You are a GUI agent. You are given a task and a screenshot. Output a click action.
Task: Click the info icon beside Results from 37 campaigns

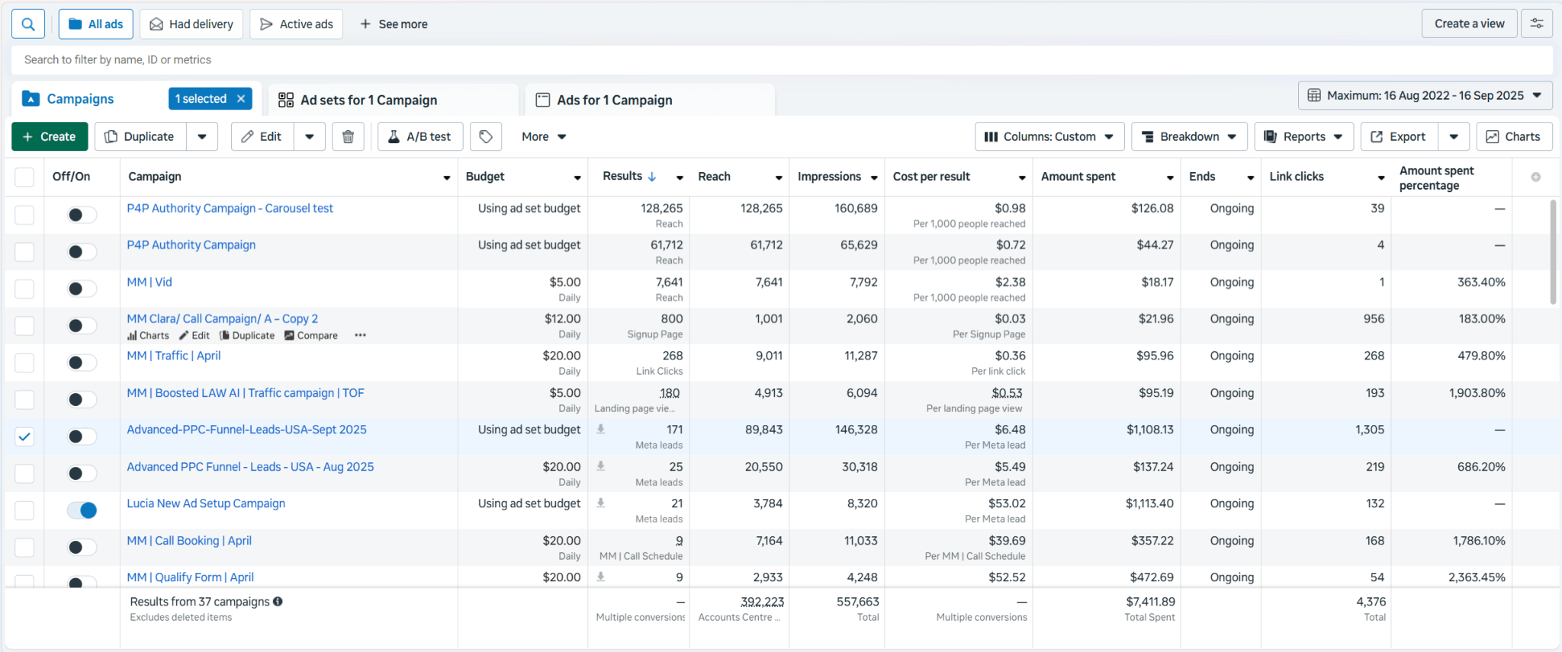(x=278, y=602)
